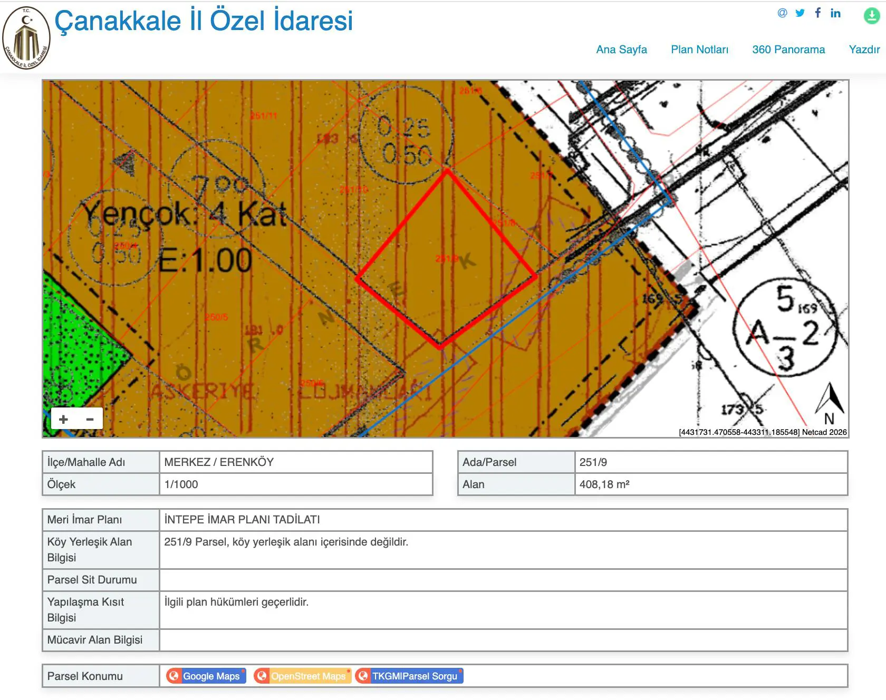Select the scale value 1/1000
886x700 pixels.
181,484
